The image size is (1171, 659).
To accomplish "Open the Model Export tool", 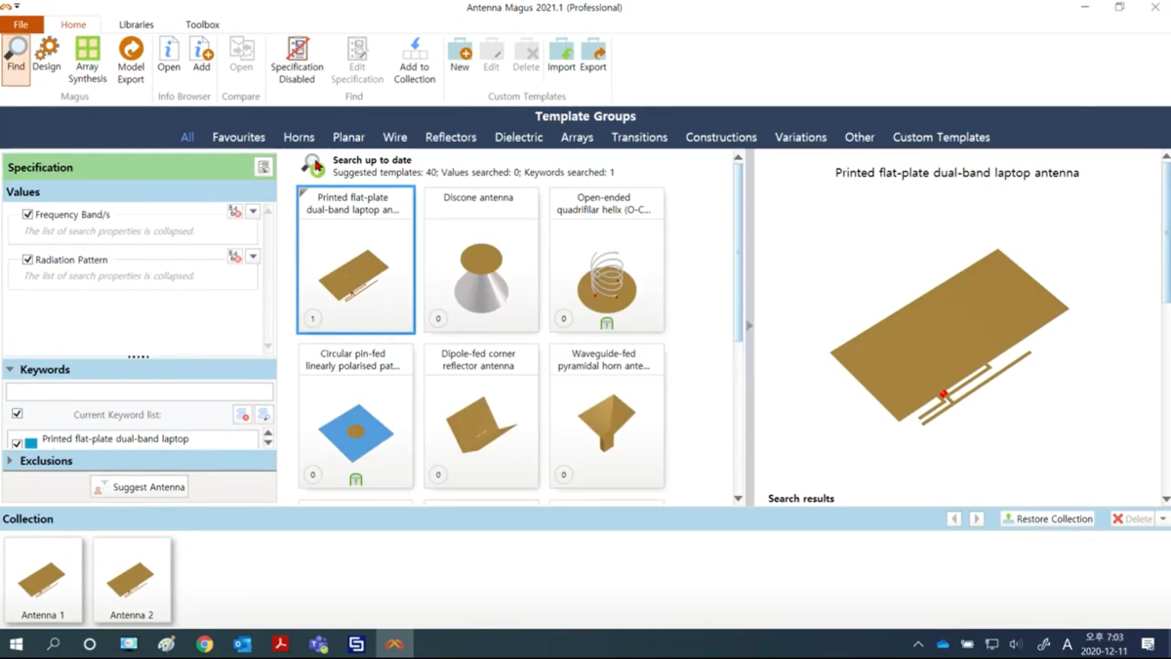I will [131, 60].
